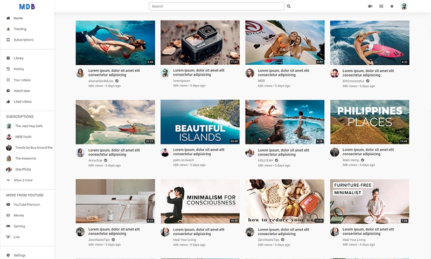Click the MDB logo
This screenshot has height=259, width=431.
(27, 6)
